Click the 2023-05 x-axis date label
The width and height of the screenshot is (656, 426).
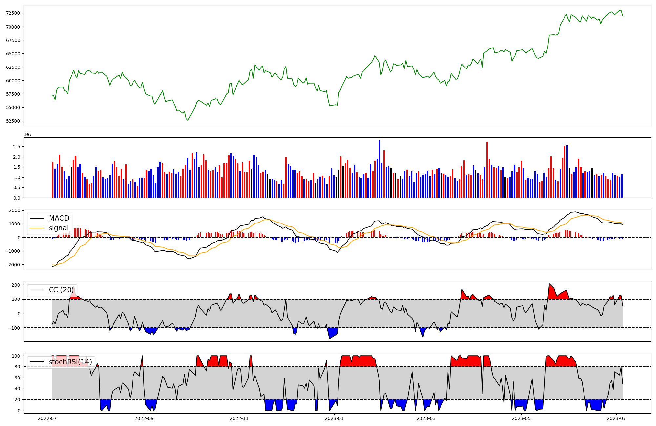(521, 418)
